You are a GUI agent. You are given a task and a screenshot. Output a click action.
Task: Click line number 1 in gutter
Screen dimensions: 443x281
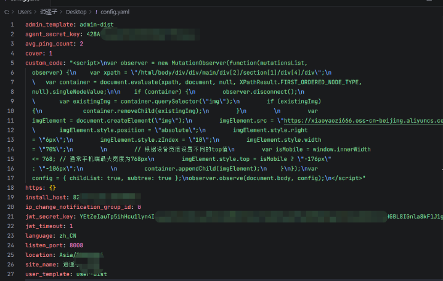click(x=12, y=25)
